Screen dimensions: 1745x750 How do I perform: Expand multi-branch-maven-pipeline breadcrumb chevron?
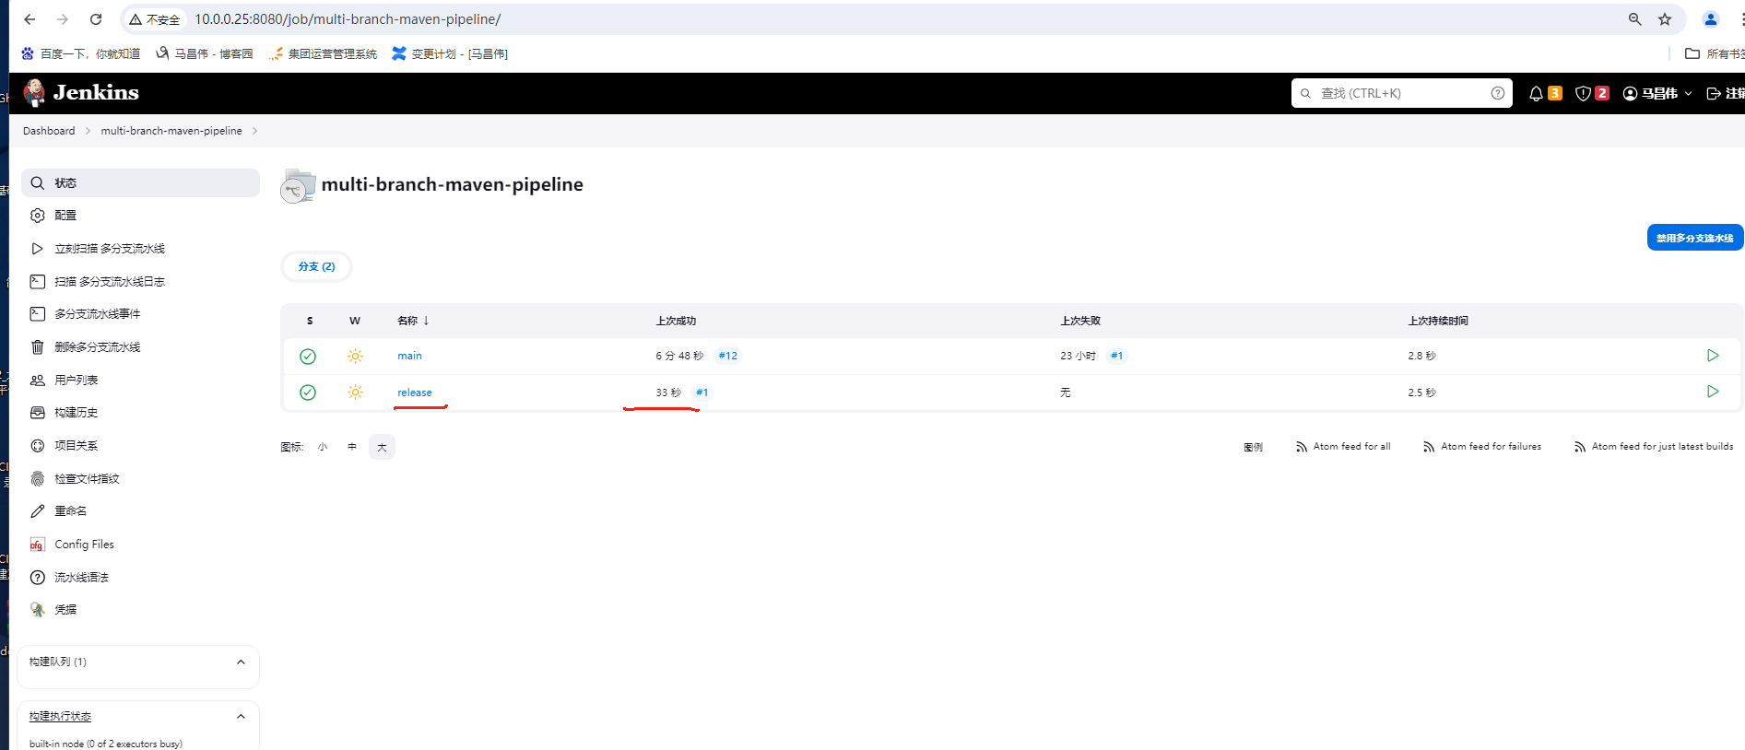tap(255, 131)
